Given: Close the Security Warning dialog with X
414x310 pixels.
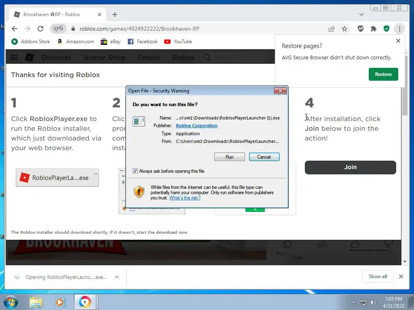Looking at the screenshot, I should coord(280,91).
